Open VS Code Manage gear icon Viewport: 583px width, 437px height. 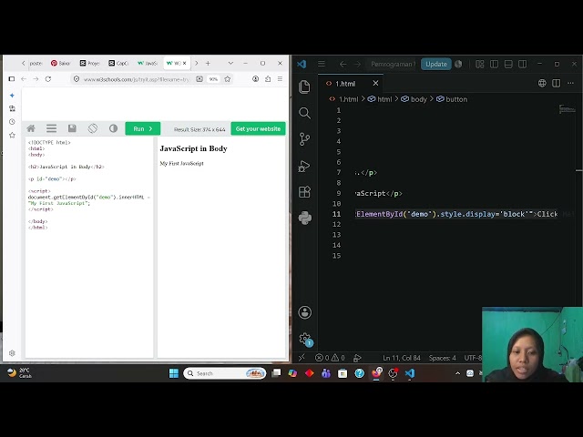point(305,339)
